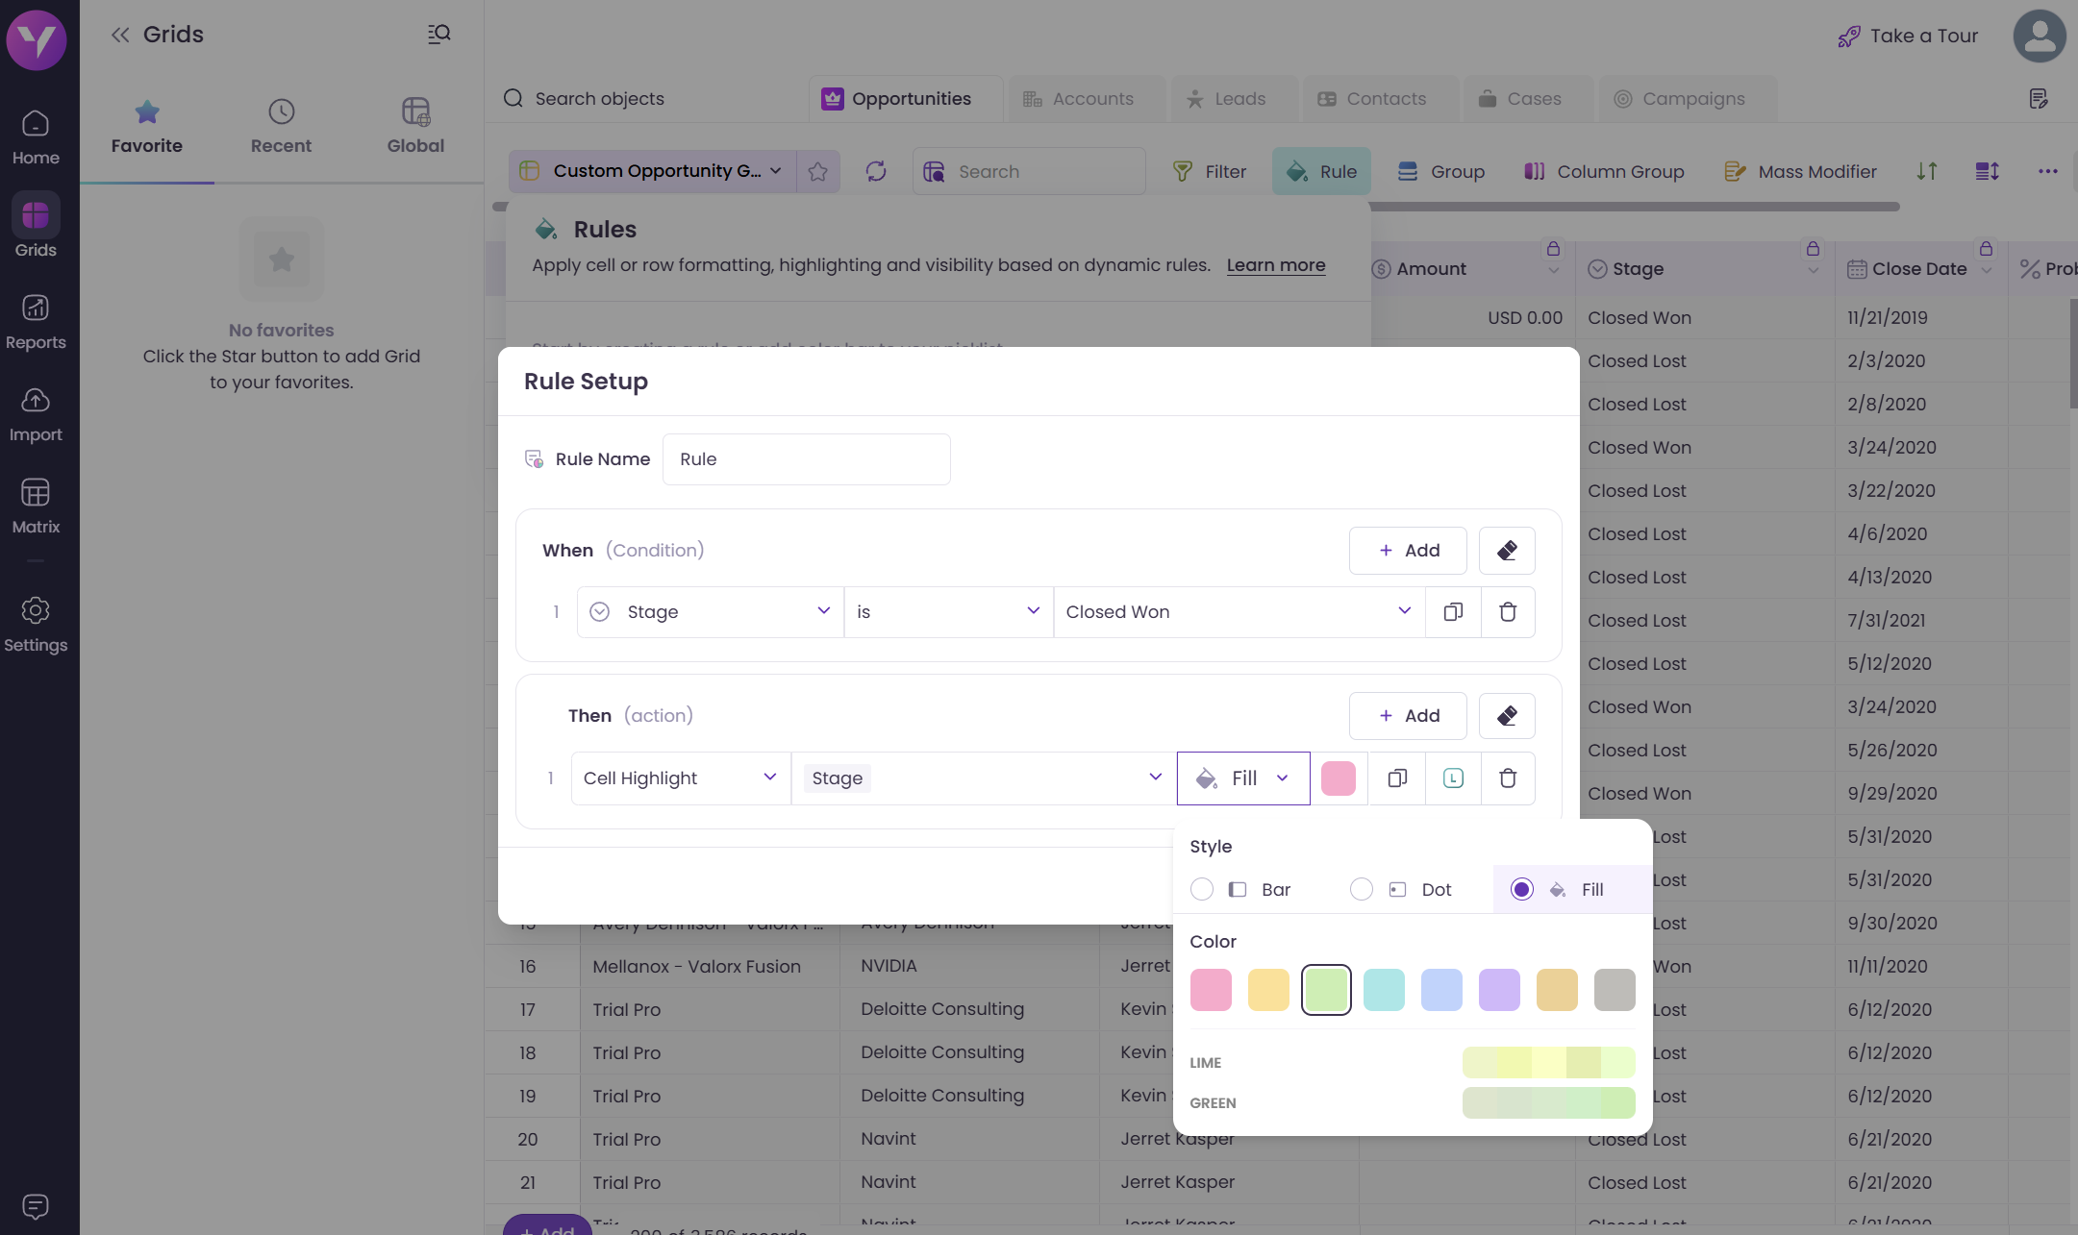2078x1235 pixels.
Task: Pick the pink color swatch in palette
Action: [x=1211, y=990]
